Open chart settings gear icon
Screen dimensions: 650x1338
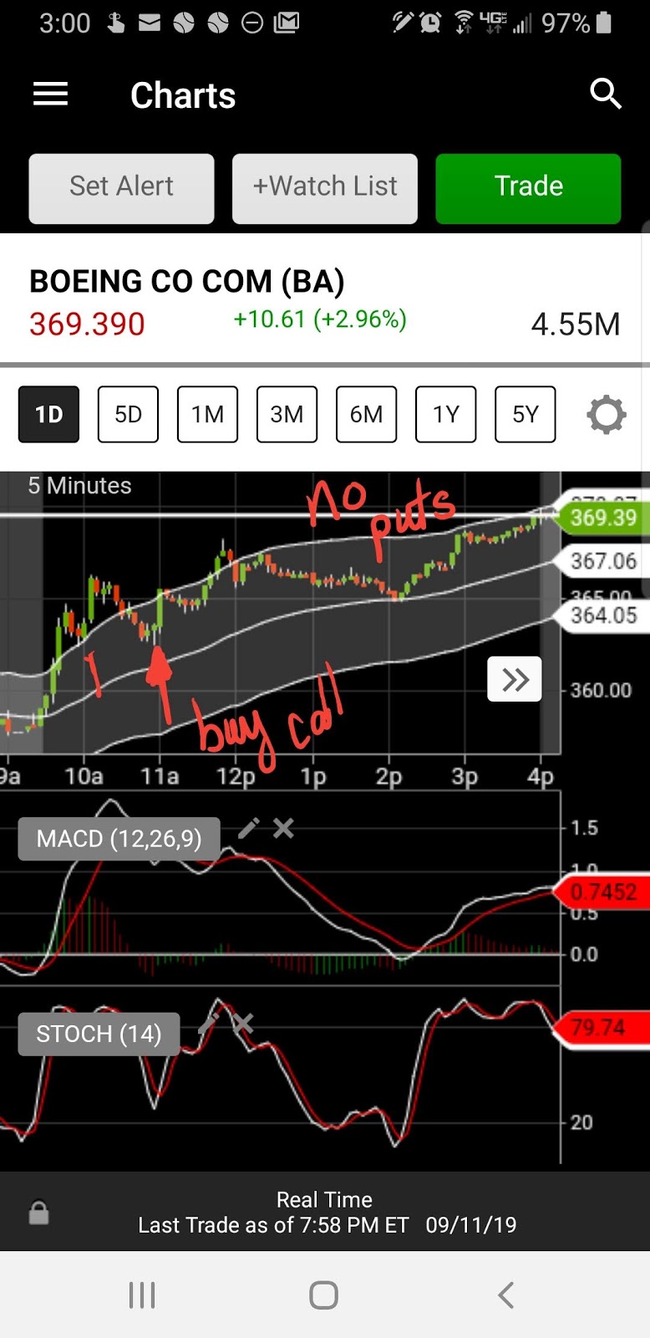coord(607,414)
